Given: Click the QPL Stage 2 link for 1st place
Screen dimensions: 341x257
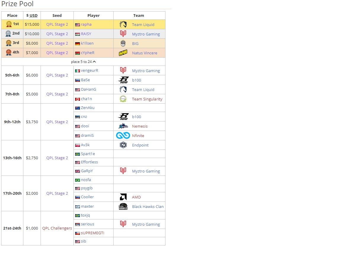Looking at the screenshot, I should (x=57, y=24).
